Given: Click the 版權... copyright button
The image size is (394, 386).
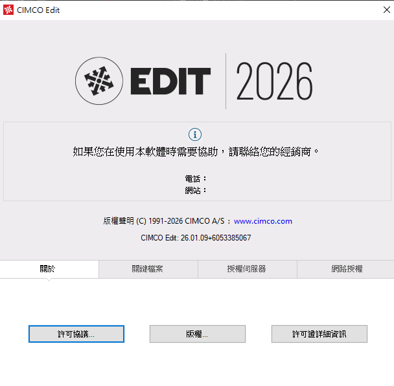Looking at the screenshot, I should click(198, 334).
